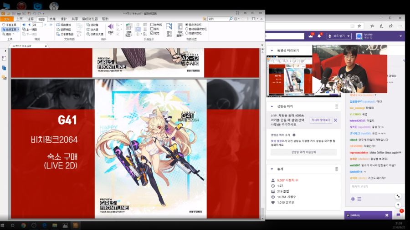The width and height of the screenshot is (410, 230).
Task: Click the channel settings link in marker panel
Action: (276, 141)
